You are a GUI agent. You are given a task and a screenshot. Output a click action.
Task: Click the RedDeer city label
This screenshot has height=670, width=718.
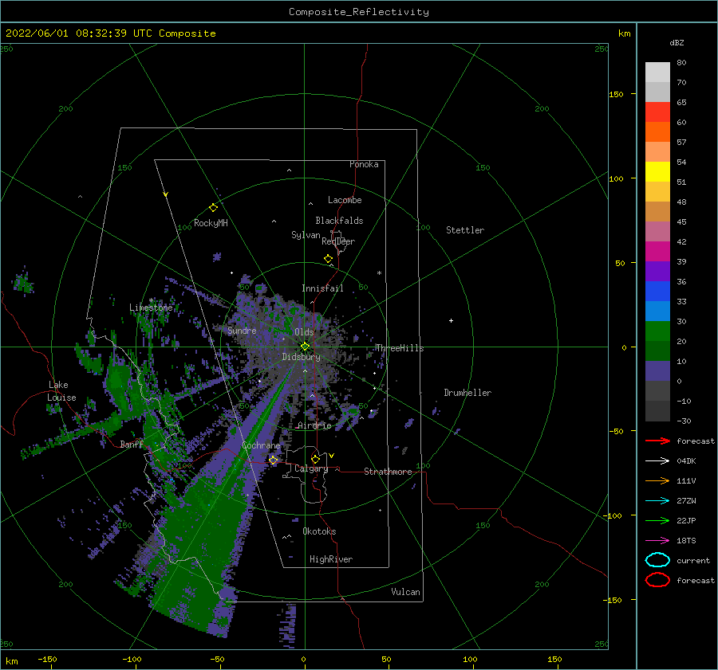tap(338, 241)
